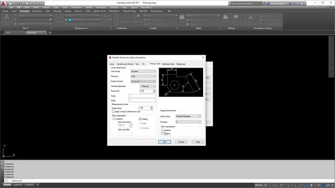Toggle grid display in status bar
Viewport: 335px width, 188px height.
(x=266, y=185)
